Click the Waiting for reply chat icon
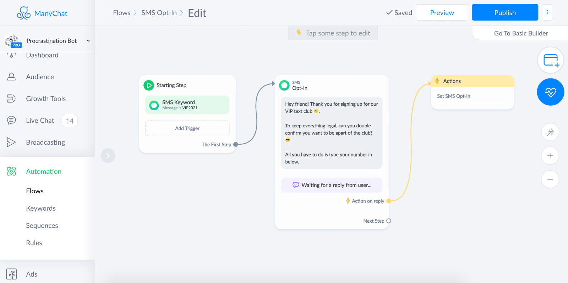Image resolution: width=568 pixels, height=283 pixels. tap(296, 185)
